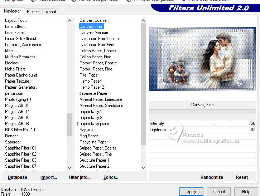
Task: Click the filter preview image
Action: point(202,59)
